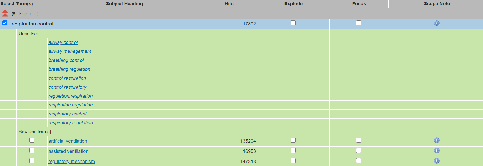The width and height of the screenshot is (483, 166).
Task: Enable Explode for respiration control
Action: [x=293, y=23]
